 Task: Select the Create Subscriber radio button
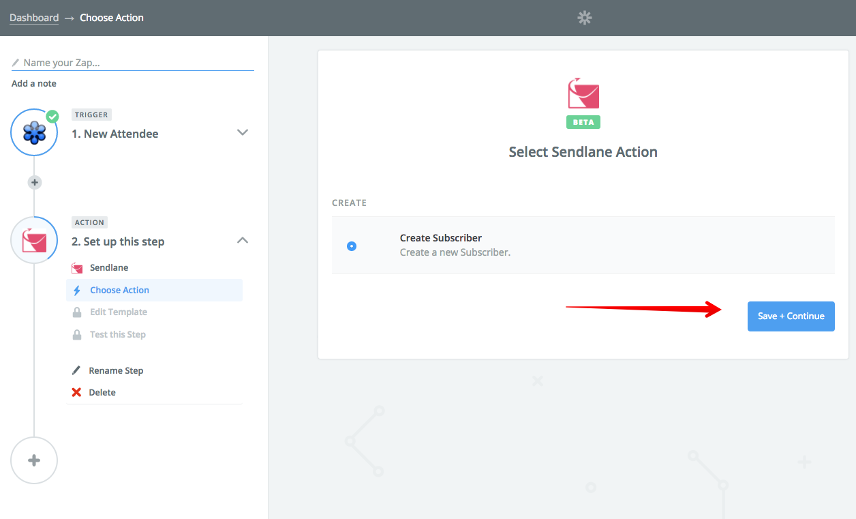[352, 246]
